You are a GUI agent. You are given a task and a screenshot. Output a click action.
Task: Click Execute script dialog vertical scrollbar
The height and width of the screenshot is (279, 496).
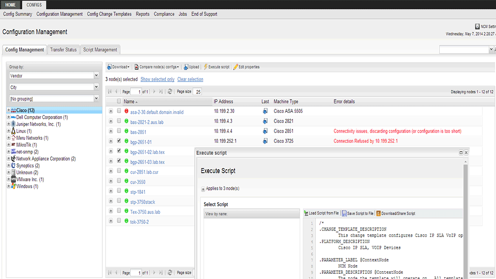[x=466, y=221]
